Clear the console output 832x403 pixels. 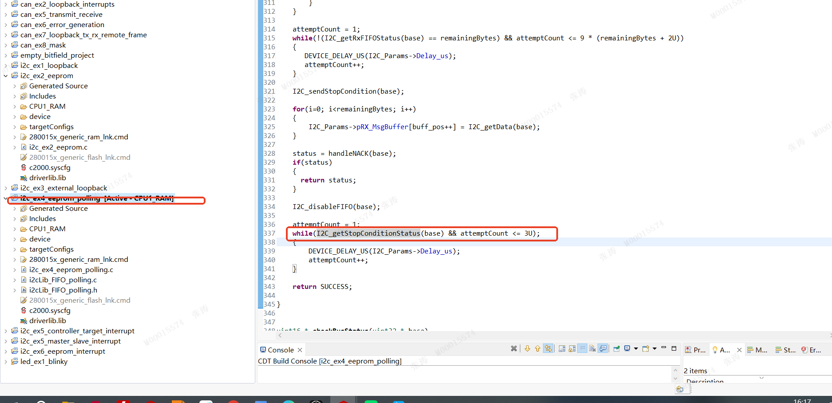pyautogui.click(x=592, y=348)
